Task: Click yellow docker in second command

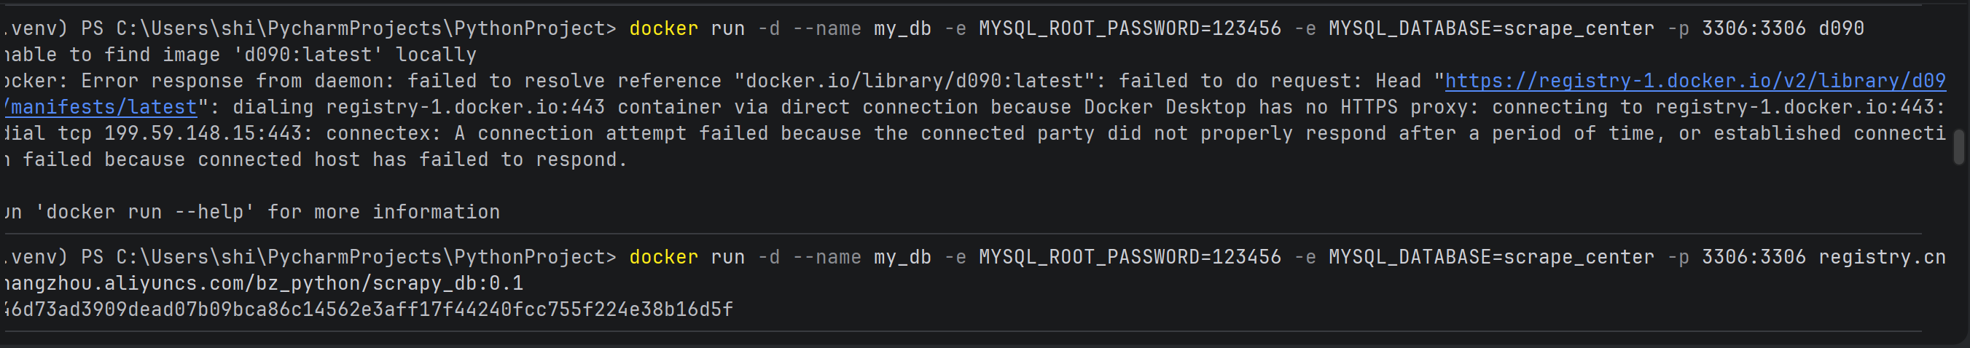Action: click(663, 257)
